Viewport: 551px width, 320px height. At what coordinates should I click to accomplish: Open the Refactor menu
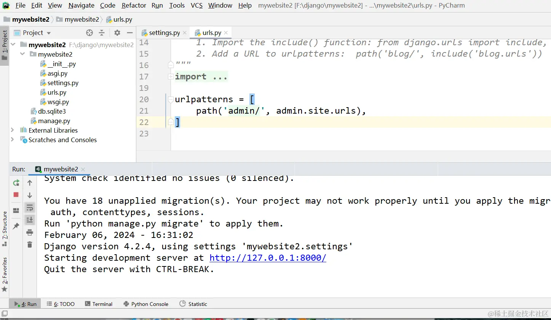click(134, 5)
